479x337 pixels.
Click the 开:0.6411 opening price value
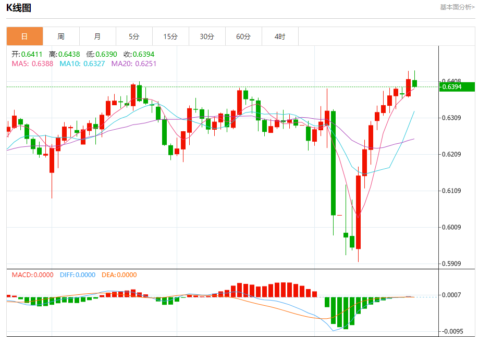pyautogui.click(x=27, y=54)
